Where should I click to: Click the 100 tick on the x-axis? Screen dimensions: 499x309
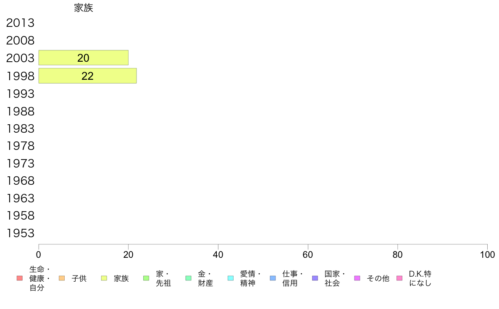487,254
